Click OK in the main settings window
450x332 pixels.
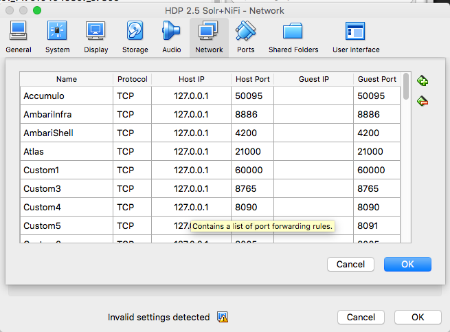click(418, 317)
